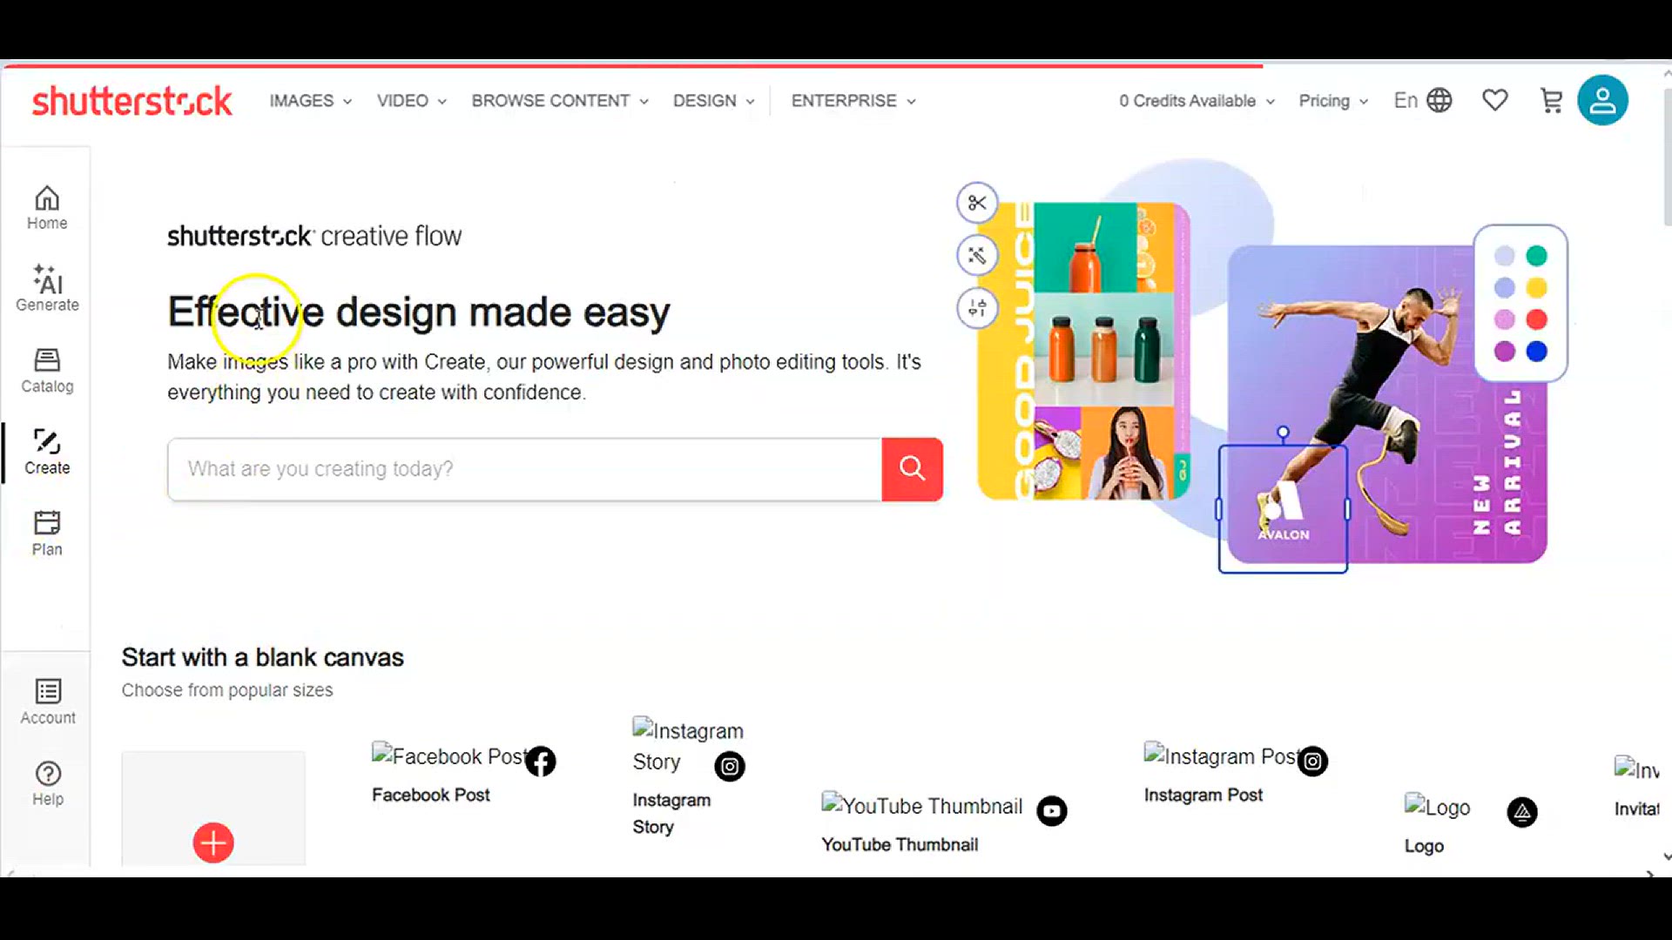Open the Catalog sidebar icon
The image size is (1672, 940).
point(47,371)
